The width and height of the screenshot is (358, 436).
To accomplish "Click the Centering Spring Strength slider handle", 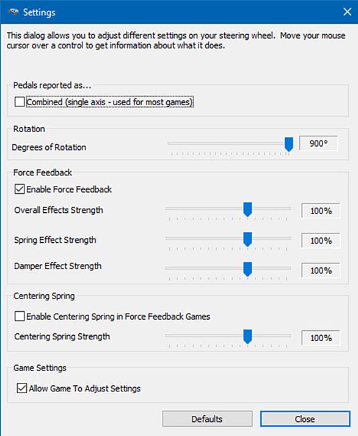I will coord(247,337).
